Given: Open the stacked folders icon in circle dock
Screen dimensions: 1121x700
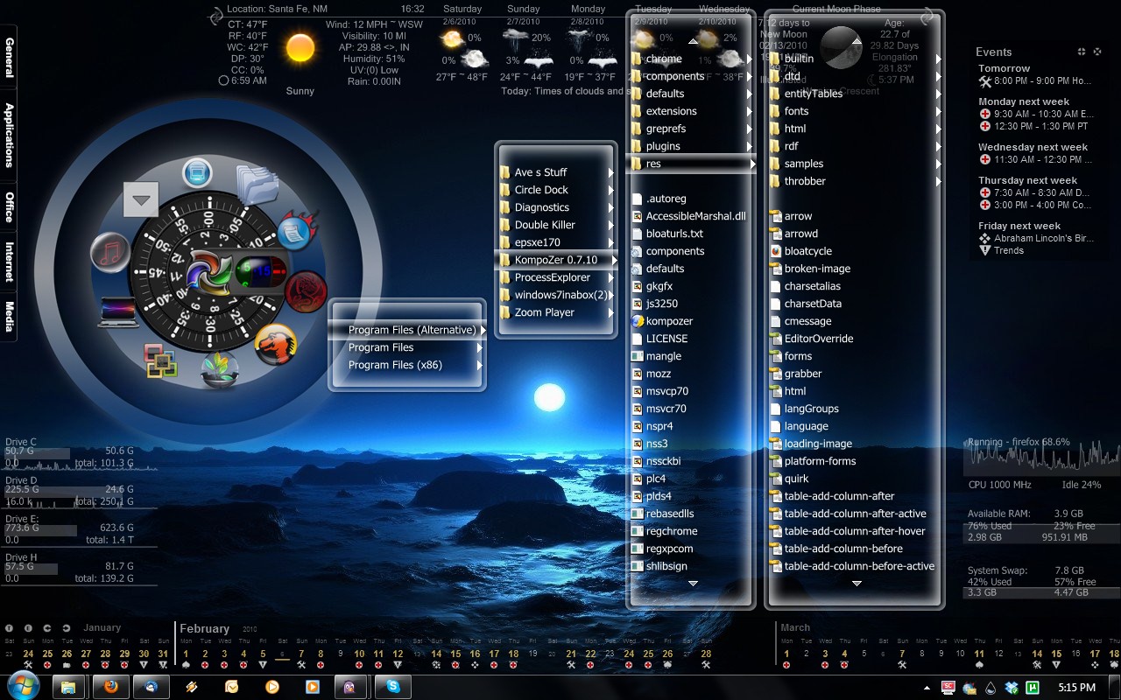Looking at the screenshot, I should click(x=257, y=185).
